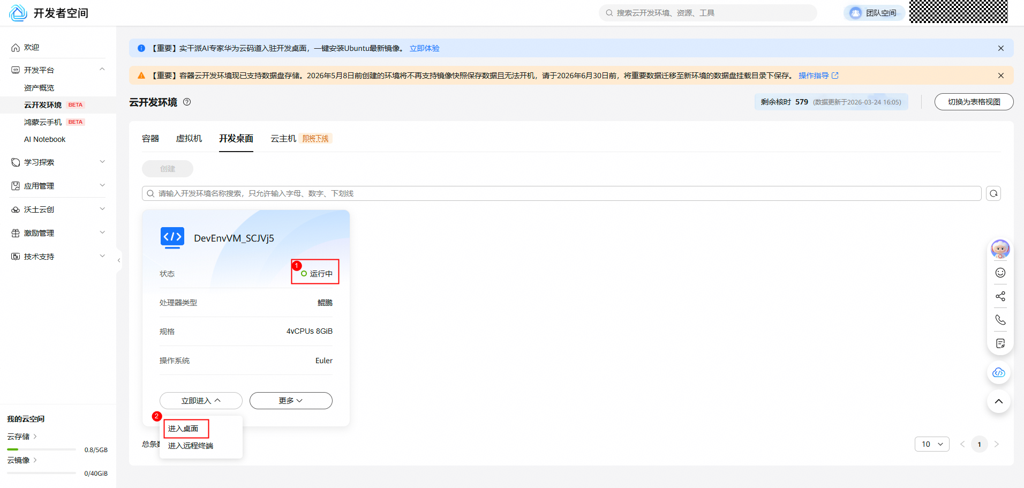Open AI Notebook sidebar entry
The image size is (1024, 488).
[45, 139]
